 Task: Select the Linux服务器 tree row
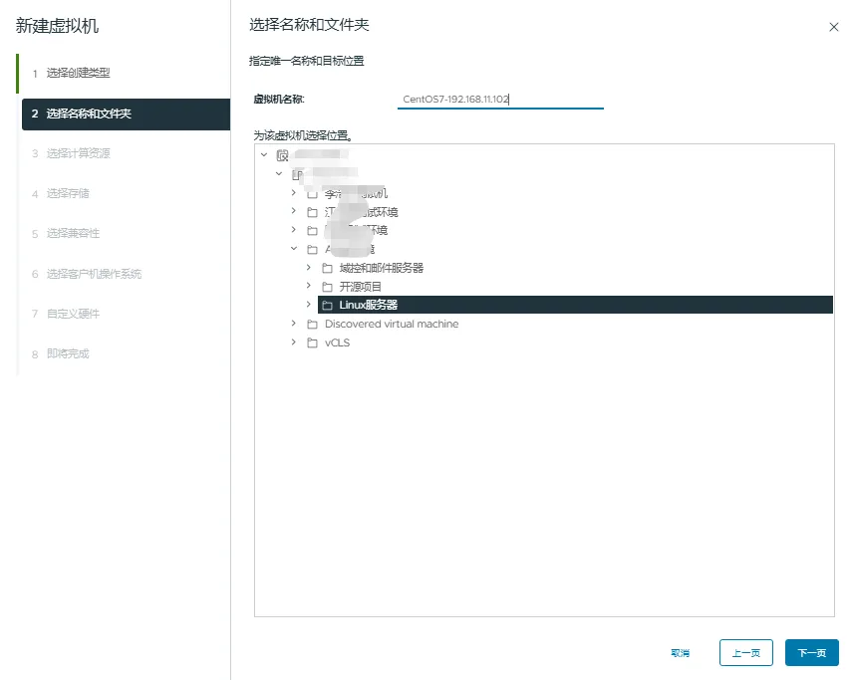click(x=575, y=305)
